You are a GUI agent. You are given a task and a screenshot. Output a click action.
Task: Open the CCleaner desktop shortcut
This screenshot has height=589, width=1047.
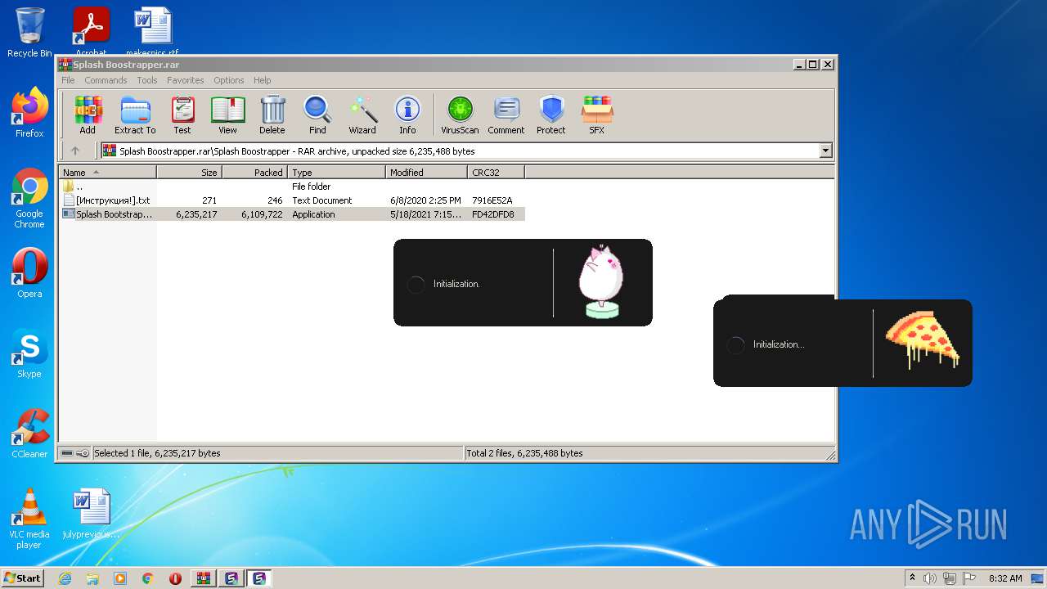pos(29,434)
